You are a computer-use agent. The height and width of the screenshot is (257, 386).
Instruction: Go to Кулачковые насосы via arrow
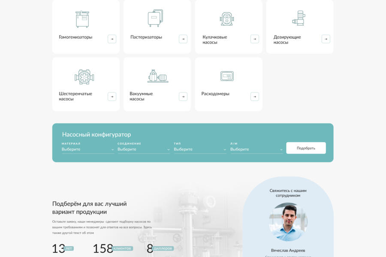coord(254,39)
